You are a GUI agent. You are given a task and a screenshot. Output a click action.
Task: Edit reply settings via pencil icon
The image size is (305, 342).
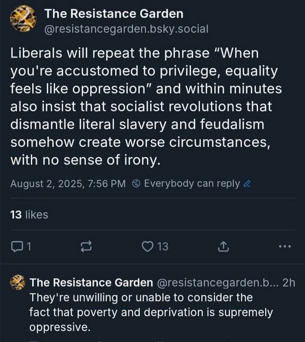pyautogui.click(x=246, y=184)
